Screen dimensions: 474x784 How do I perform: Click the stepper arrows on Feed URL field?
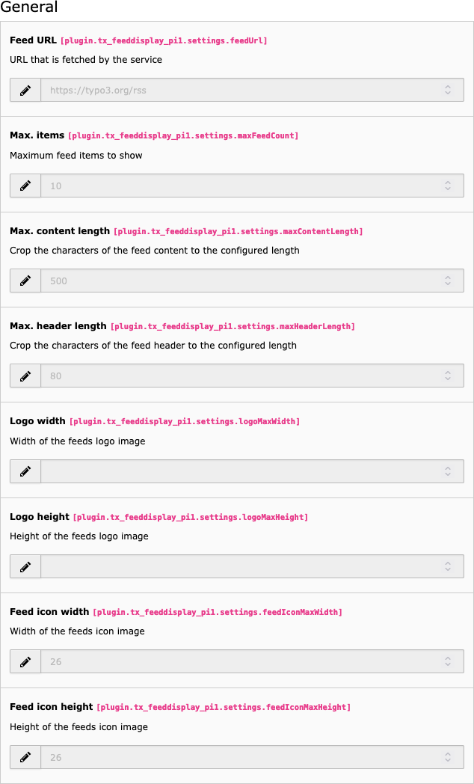point(448,91)
